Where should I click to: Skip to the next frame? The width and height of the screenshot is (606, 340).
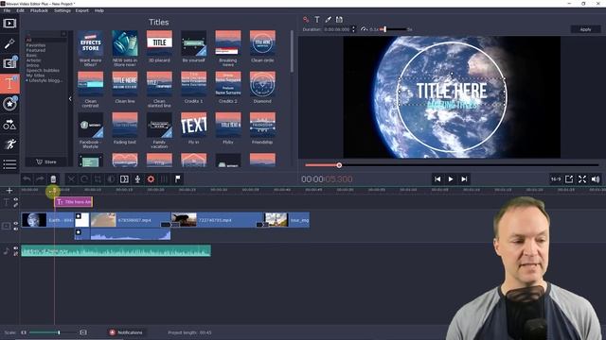click(464, 179)
